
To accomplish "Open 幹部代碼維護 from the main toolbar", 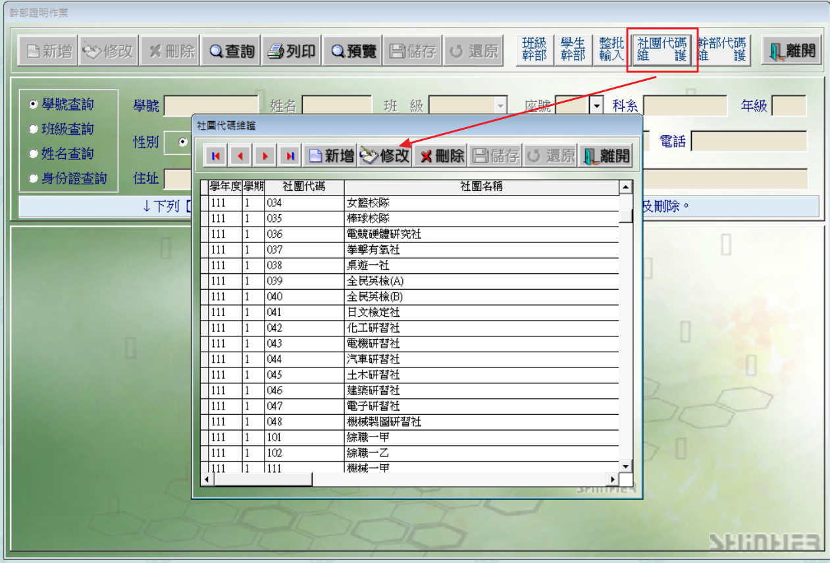I will click(x=722, y=50).
